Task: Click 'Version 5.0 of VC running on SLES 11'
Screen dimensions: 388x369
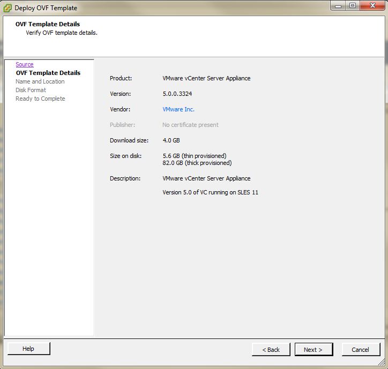Action: (210, 192)
